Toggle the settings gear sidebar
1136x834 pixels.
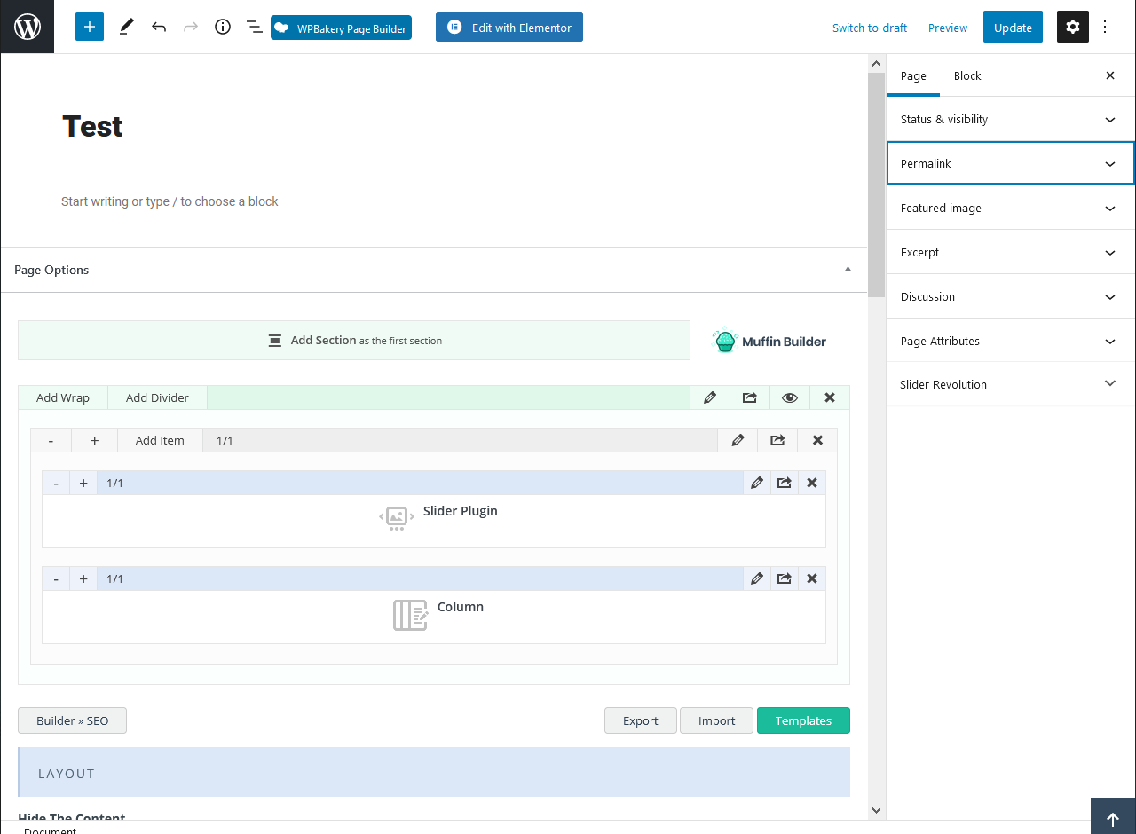pyautogui.click(x=1073, y=27)
